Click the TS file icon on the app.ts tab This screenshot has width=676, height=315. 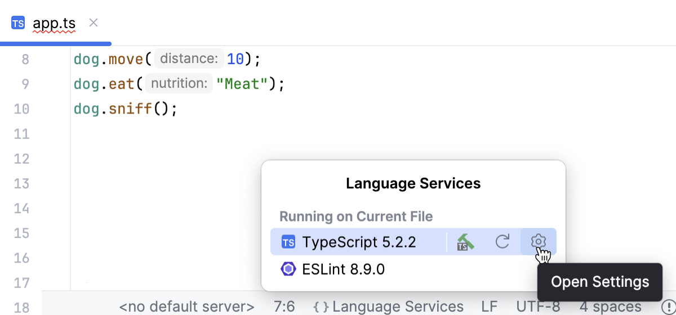click(x=18, y=23)
